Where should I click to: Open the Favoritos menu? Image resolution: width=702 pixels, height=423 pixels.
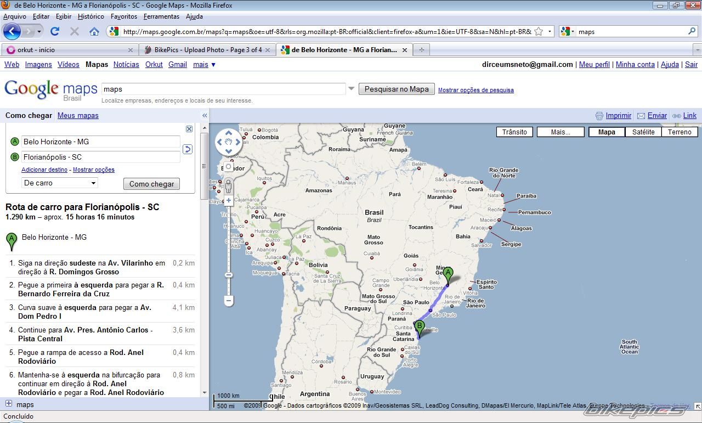click(124, 16)
